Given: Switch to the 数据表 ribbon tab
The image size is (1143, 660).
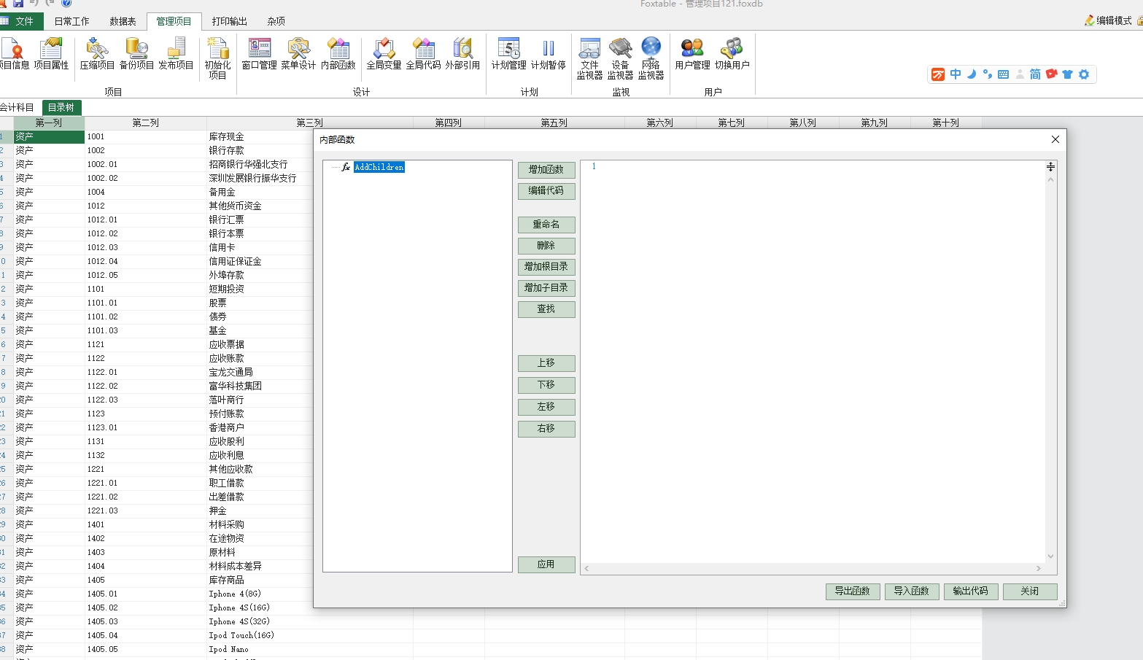Looking at the screenshot, I should click(x=123, y=21).
